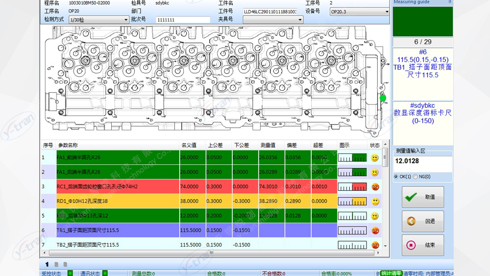Click the 受控状态 green indicator
Viewport: 490px width, 276px height.
[x=70, y=273]
